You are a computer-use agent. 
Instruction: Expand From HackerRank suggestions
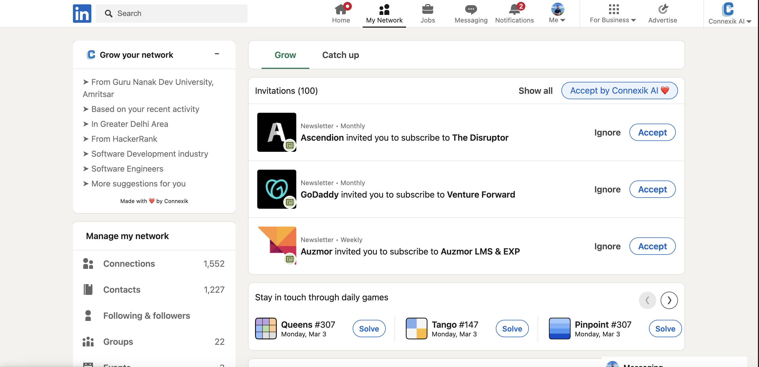coord(120,139)
